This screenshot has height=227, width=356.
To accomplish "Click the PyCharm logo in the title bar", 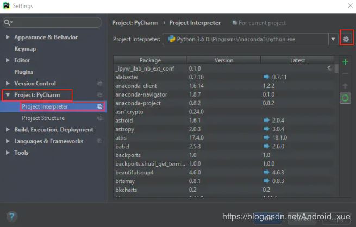I will point(7,5).
